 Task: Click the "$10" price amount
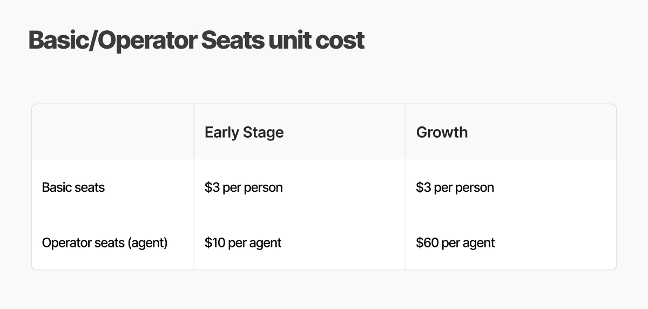tap(214, 243)
